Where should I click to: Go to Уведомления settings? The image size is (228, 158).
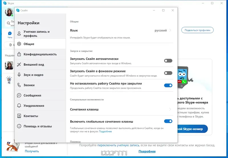(40, 106)
